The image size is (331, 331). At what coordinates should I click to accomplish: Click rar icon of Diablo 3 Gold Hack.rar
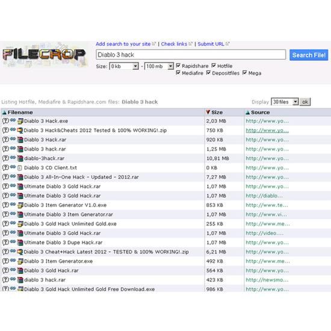pos(20,271)
